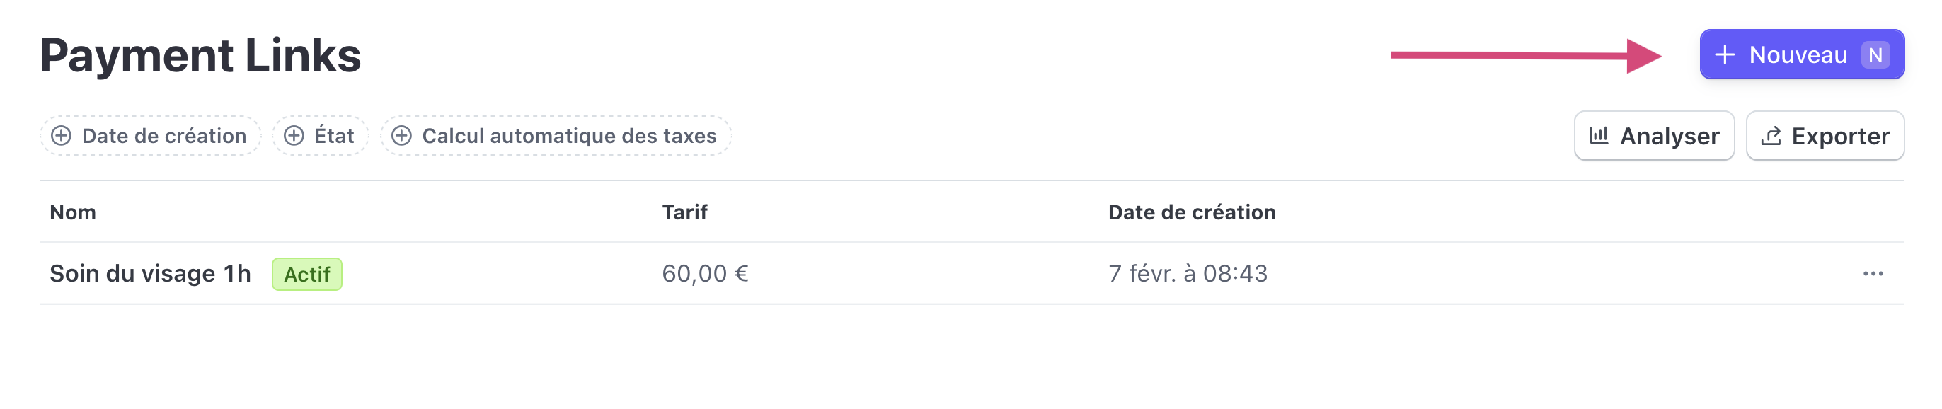Click the export arrow icon on Exporter
This screenshot has height=409, width=1942.
1770,136
